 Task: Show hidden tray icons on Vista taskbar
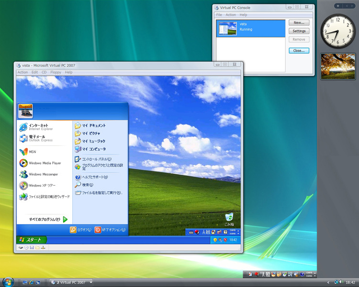(x=328, y=282)
